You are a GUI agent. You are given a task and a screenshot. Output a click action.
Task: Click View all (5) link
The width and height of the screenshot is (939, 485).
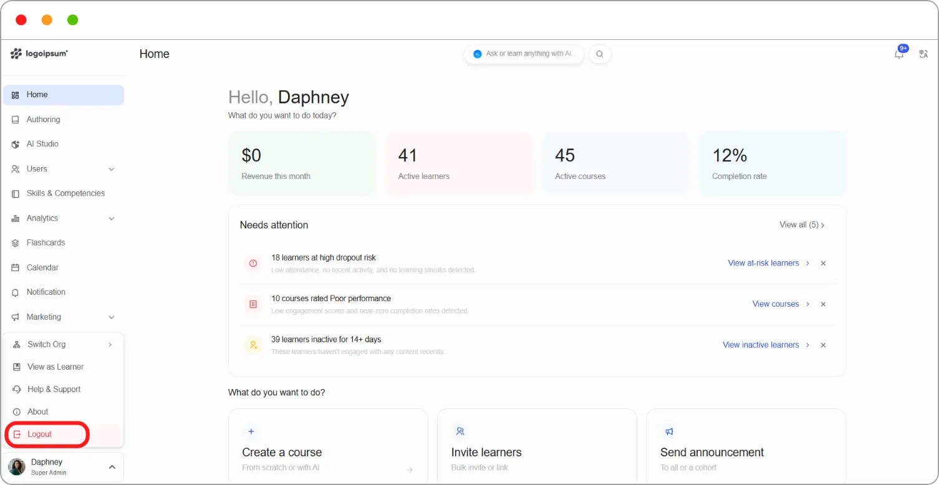[x=802, y=225]
